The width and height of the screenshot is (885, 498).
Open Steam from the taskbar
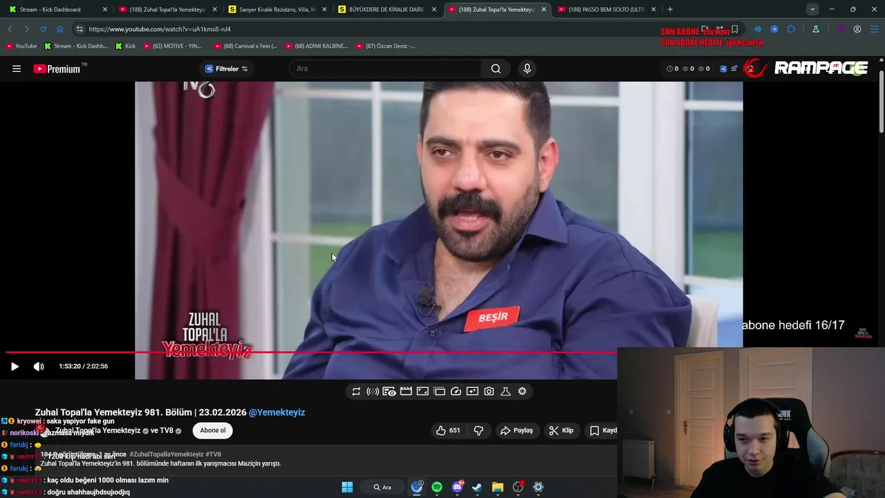(x=477, y=487)
